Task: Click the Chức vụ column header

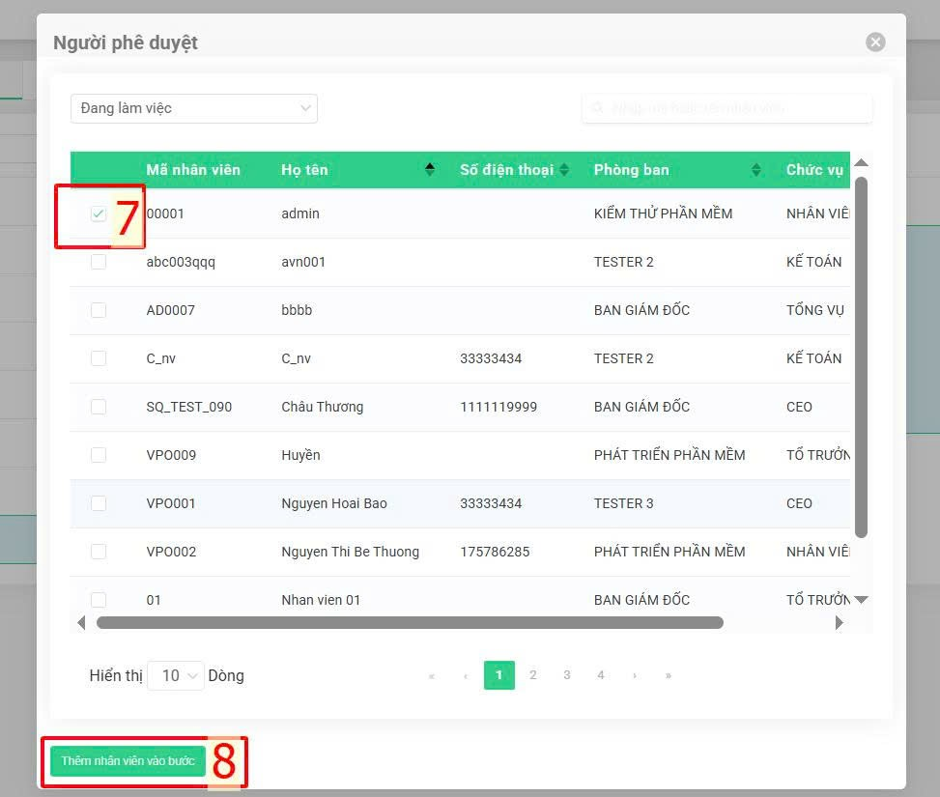Action: tap(814, 170)
